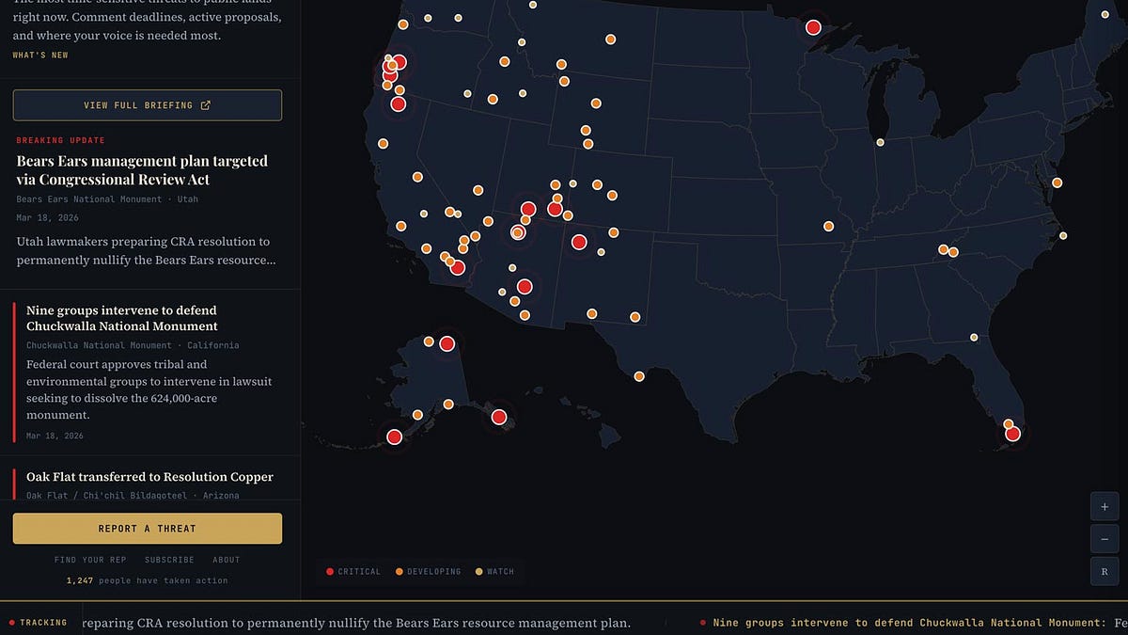Viewport: 1128px width, 635px height.
Task: Toggle the Developing legend filter
Action: [x=429, y=571]
